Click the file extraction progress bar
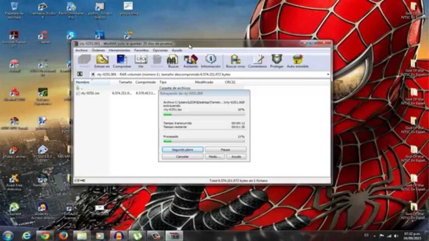The image size is (429, 241). [204, 114]
